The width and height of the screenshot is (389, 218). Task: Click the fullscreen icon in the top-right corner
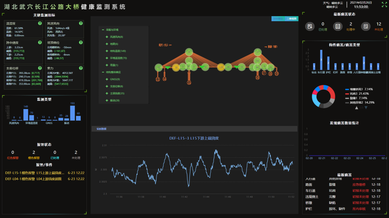tap(384, 4)
